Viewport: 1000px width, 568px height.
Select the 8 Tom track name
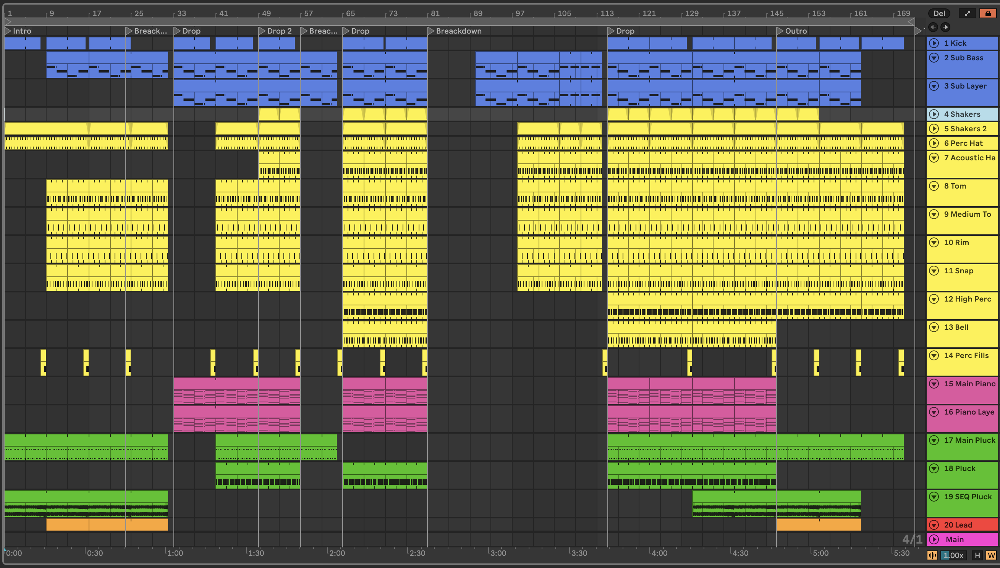pyautogui.click(x=955, y=186)
